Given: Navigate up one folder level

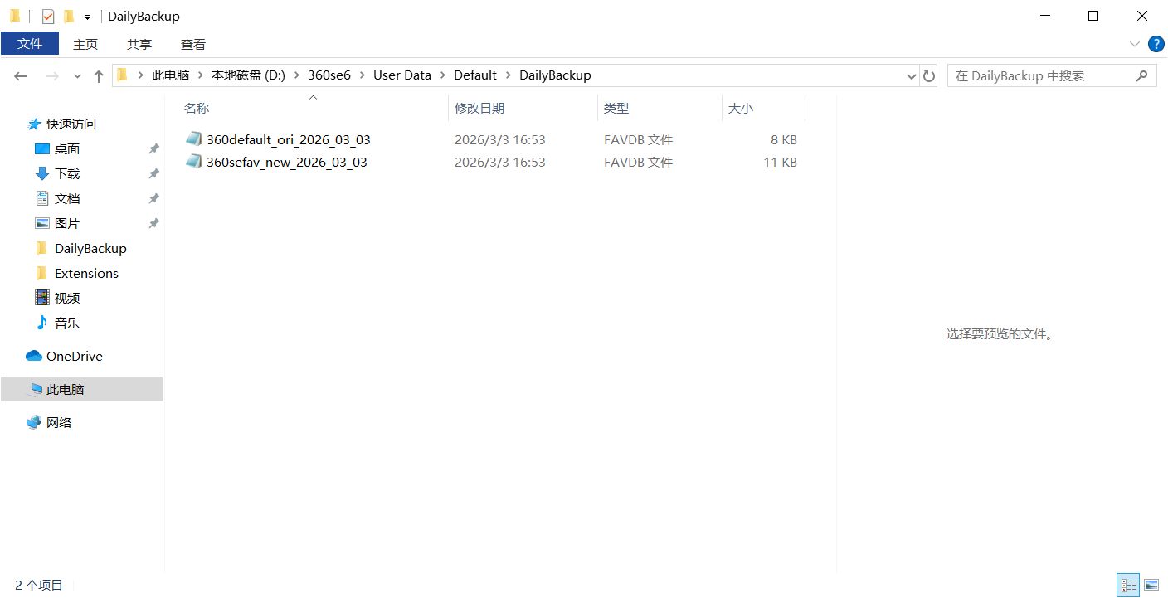Looking at the screenshot, I should tap(99, 76).
